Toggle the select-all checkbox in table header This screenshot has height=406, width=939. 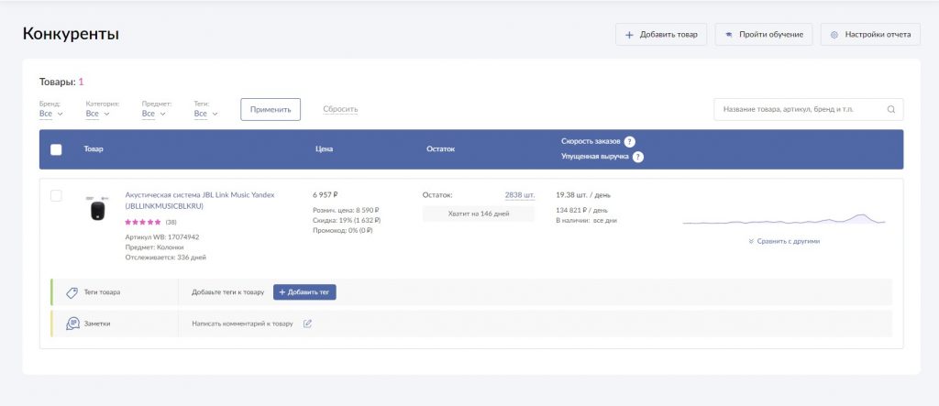[x=56, y=149]
